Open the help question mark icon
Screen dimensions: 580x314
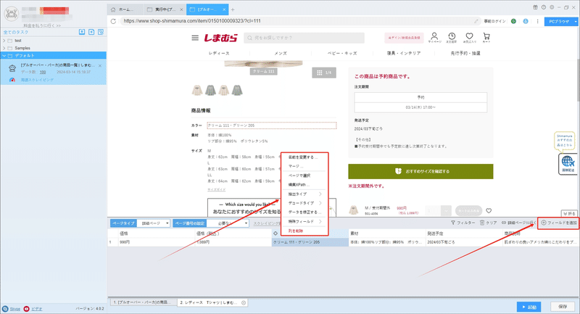(x=543, y=7)
